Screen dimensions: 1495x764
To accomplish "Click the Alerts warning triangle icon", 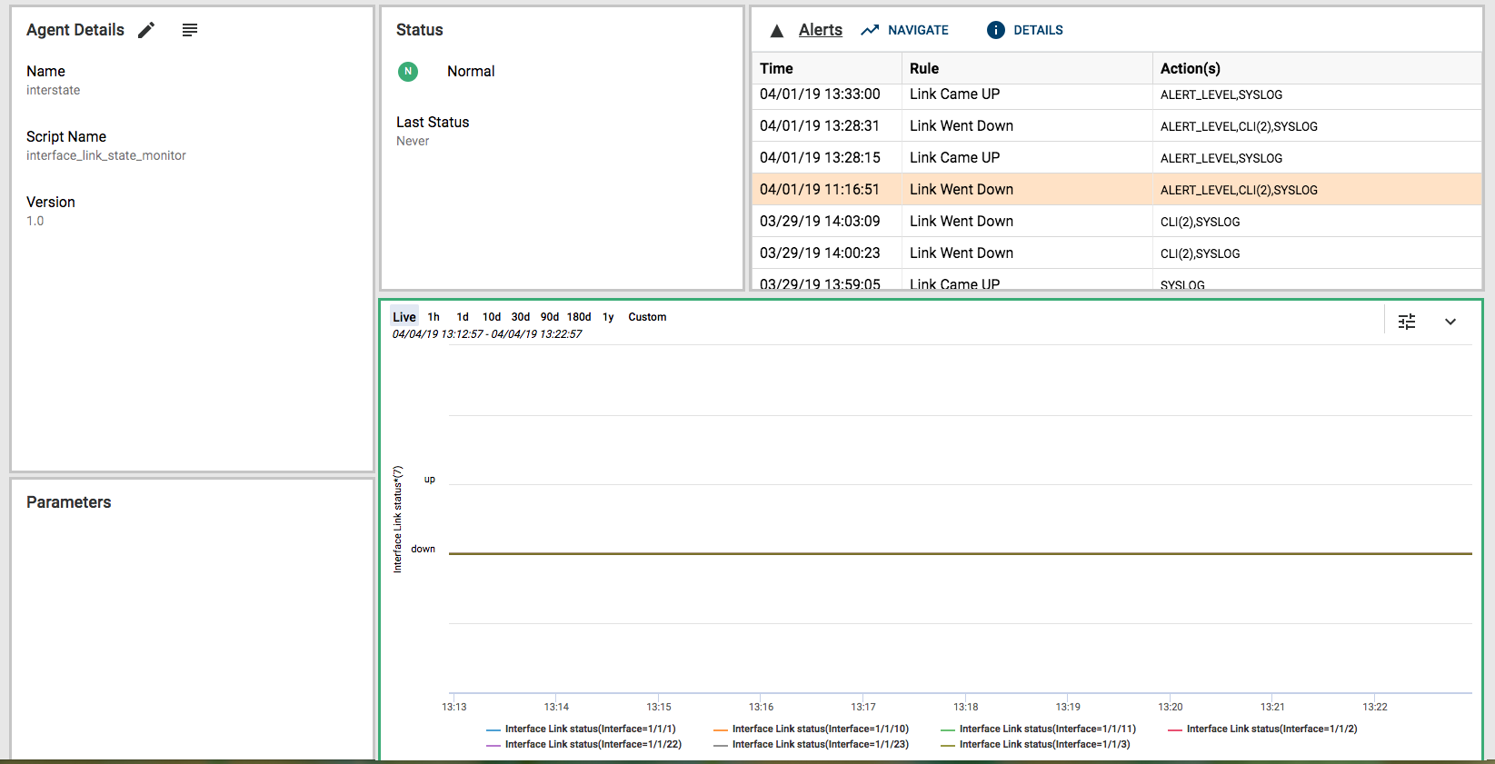I will click(x=777, y=31).
